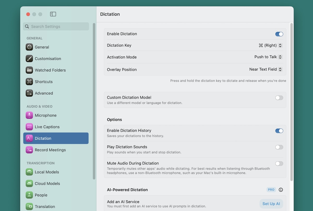Focus the Search Settings field

tap(56, 27)
